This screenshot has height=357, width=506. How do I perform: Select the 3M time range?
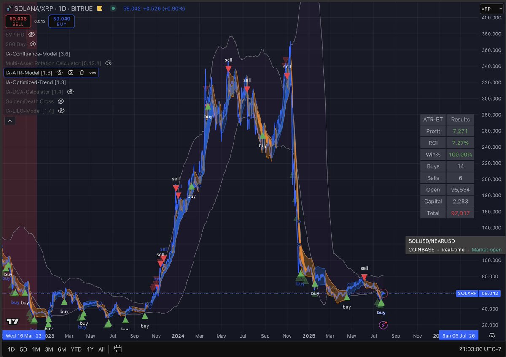coord(49,349)
